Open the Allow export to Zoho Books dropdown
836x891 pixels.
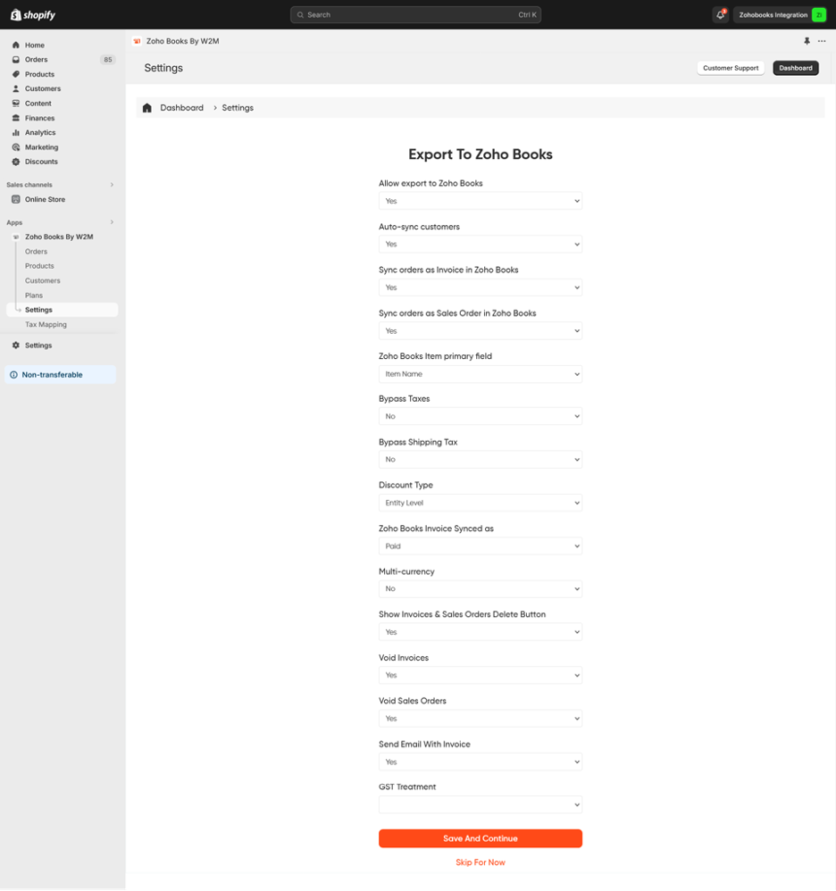(480, 201)
